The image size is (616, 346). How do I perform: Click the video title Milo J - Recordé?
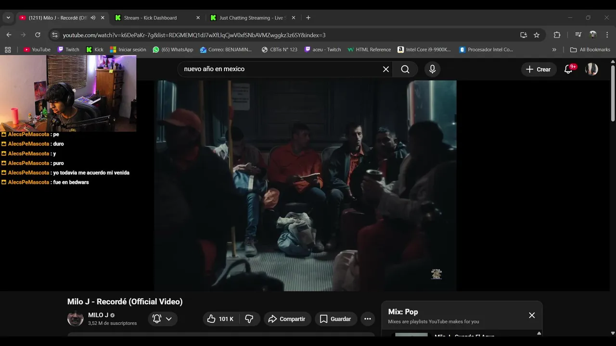pyautogui.click(x=125, y=302)
